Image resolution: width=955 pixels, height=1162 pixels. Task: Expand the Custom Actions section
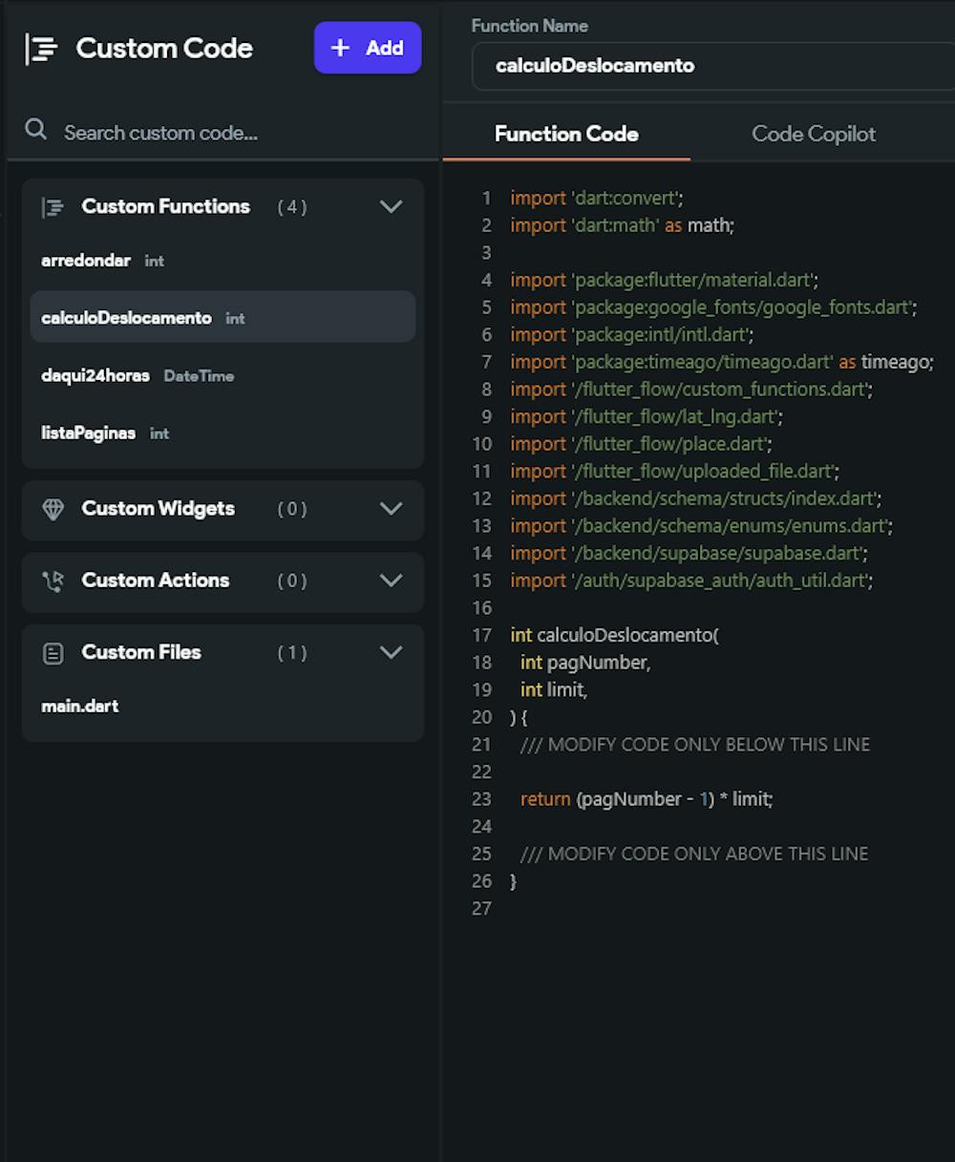pos(391,581)
